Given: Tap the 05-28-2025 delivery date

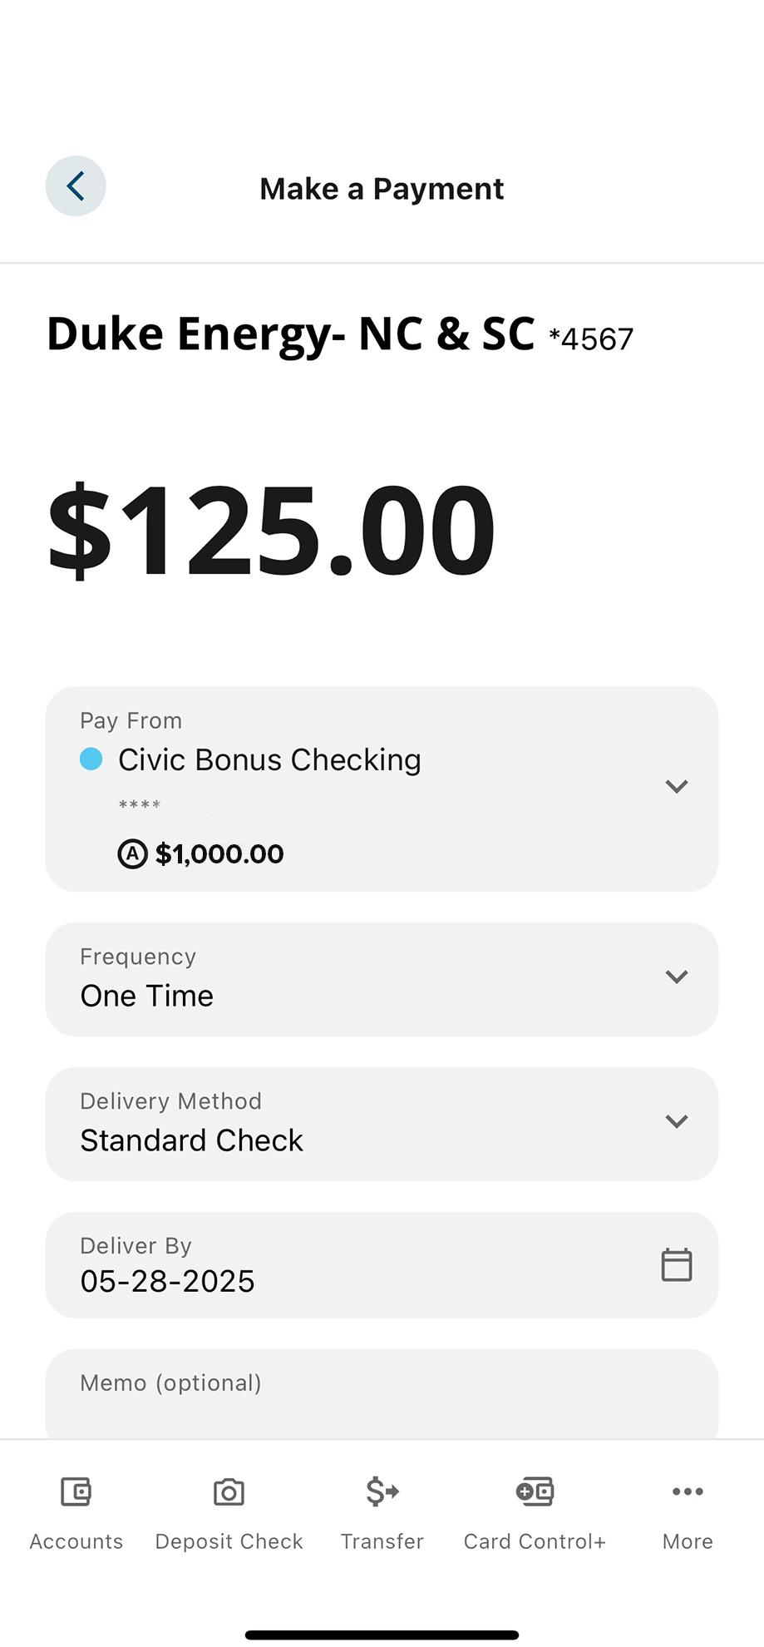Looking at the screenshot, I should coord(167,1281).
